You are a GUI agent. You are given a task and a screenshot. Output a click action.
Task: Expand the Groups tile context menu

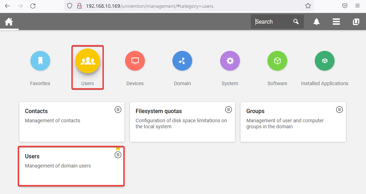340,110
